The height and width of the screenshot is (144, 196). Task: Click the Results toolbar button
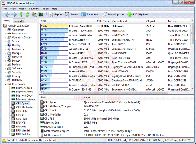(x=72, y=15)
